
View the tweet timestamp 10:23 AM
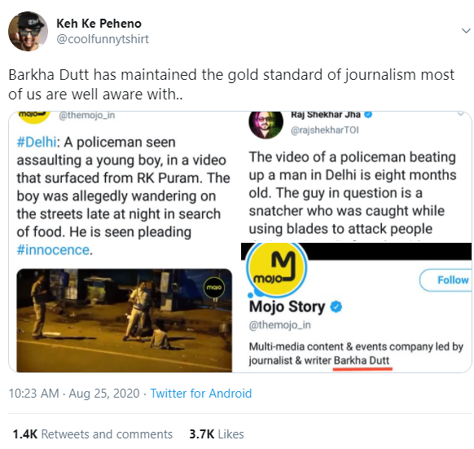(x=33, y=394)
